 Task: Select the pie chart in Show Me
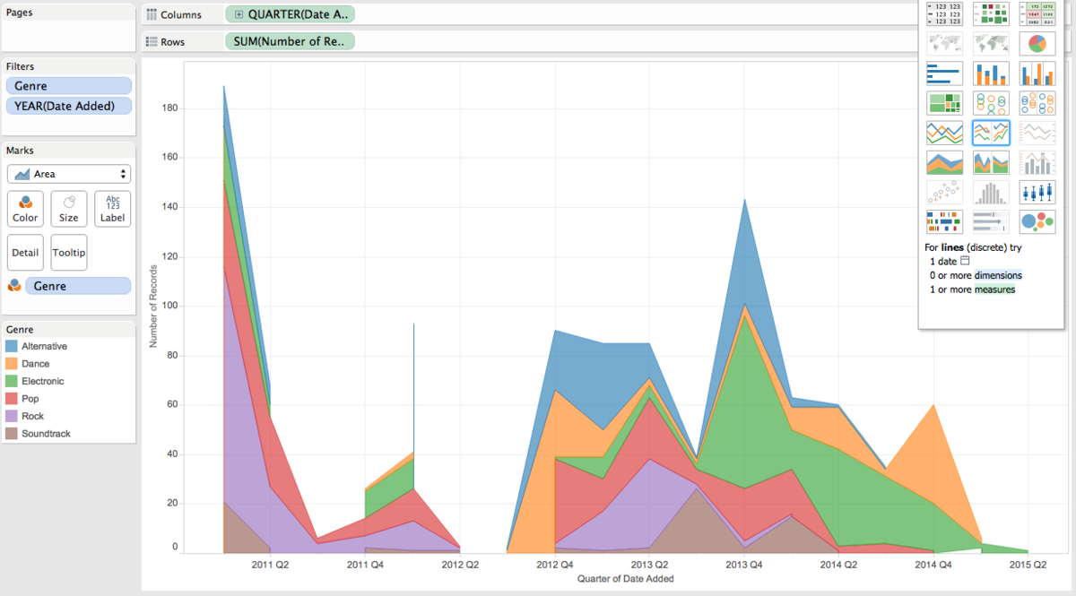click(x=1037, y=44)
